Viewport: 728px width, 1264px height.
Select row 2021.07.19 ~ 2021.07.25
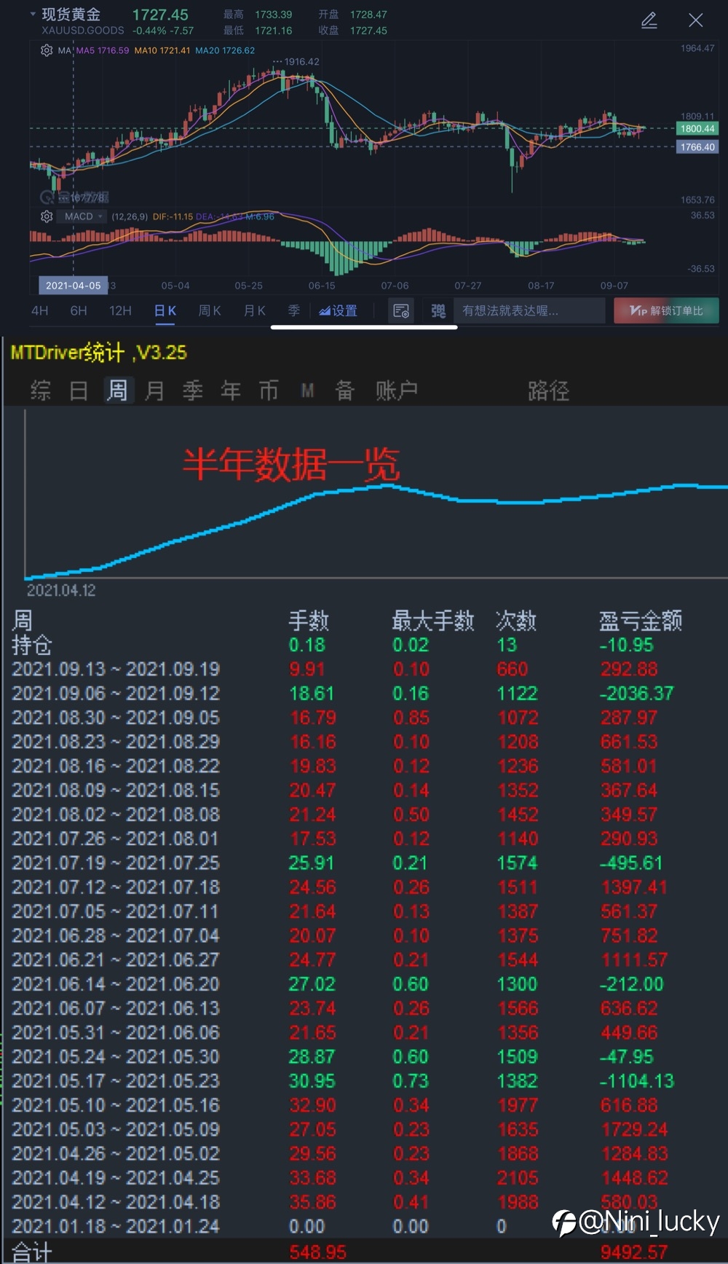click(364, 863)
